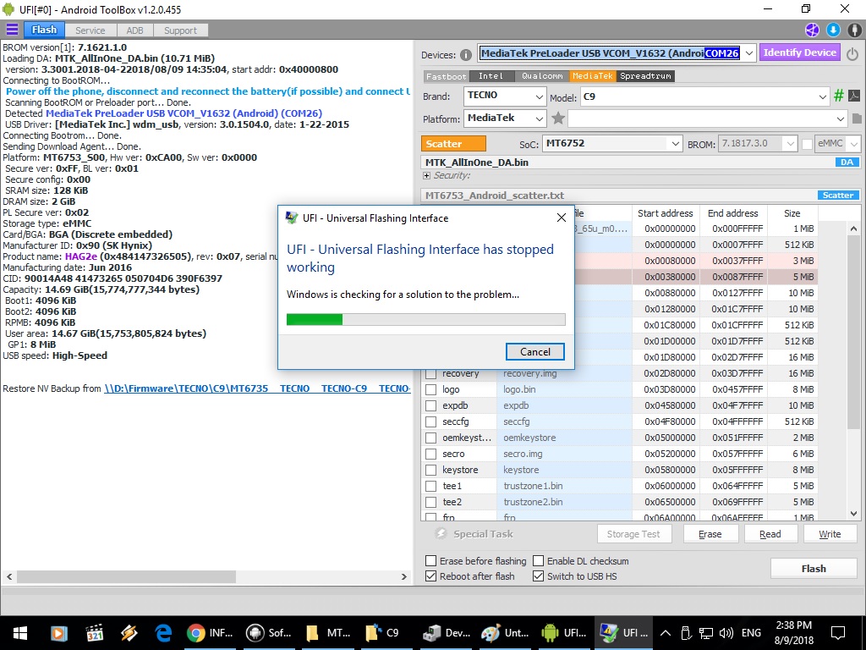
Task: Open the hamburger menu icon
Action: point(12,30)
